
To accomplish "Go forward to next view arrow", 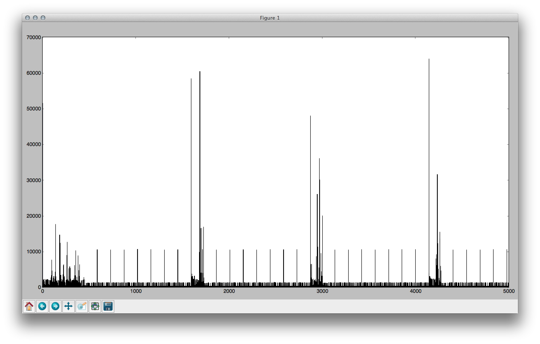I will pos(55,306).
